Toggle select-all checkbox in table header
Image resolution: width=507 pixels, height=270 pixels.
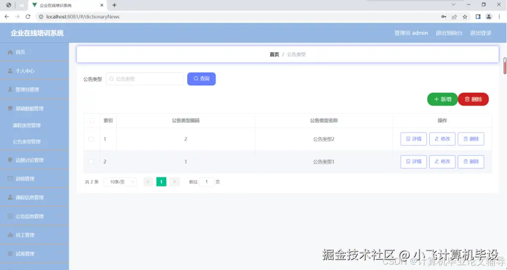click(x=92, y=120)
